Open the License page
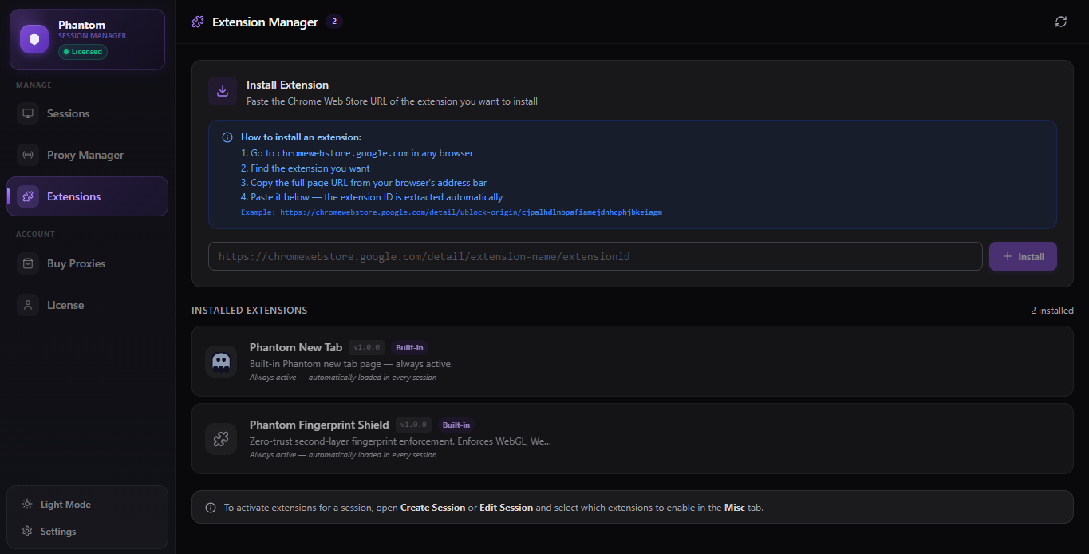This screenshot has width=1089, height=554. (x=88, y=305)
